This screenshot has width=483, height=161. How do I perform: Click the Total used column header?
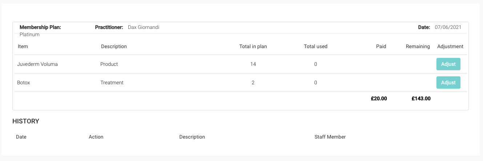click(316, 46)
